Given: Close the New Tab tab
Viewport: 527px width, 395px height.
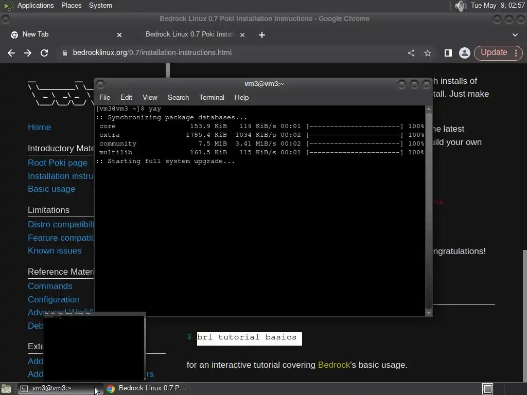Looking at the screenshot, I should 119,34.
